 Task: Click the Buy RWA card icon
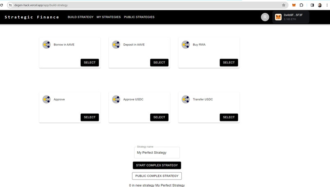tap(185, 44)
